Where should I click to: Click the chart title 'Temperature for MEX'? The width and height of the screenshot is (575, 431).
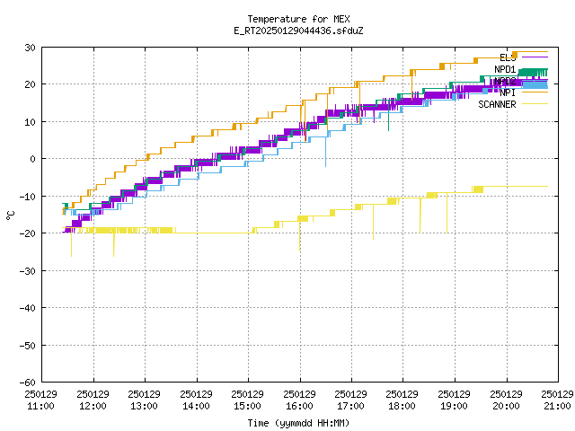click(298, 19)
